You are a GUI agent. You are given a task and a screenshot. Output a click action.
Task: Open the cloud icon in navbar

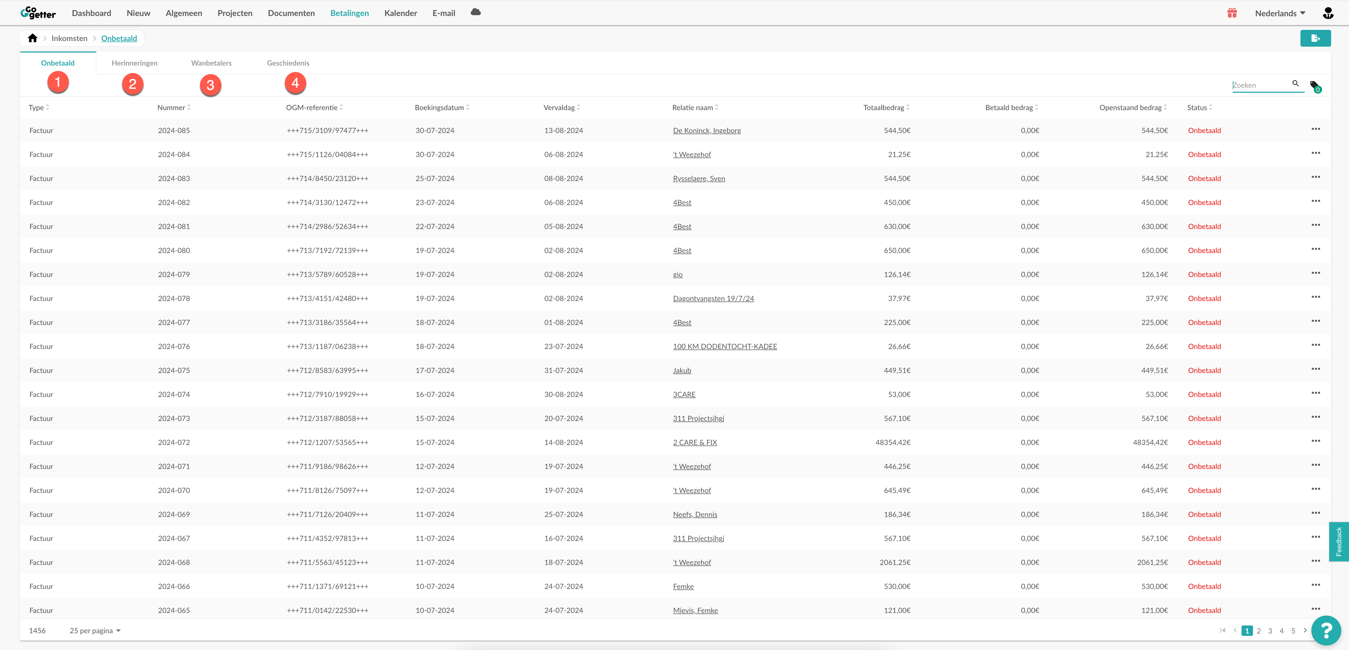click(476, 12)
